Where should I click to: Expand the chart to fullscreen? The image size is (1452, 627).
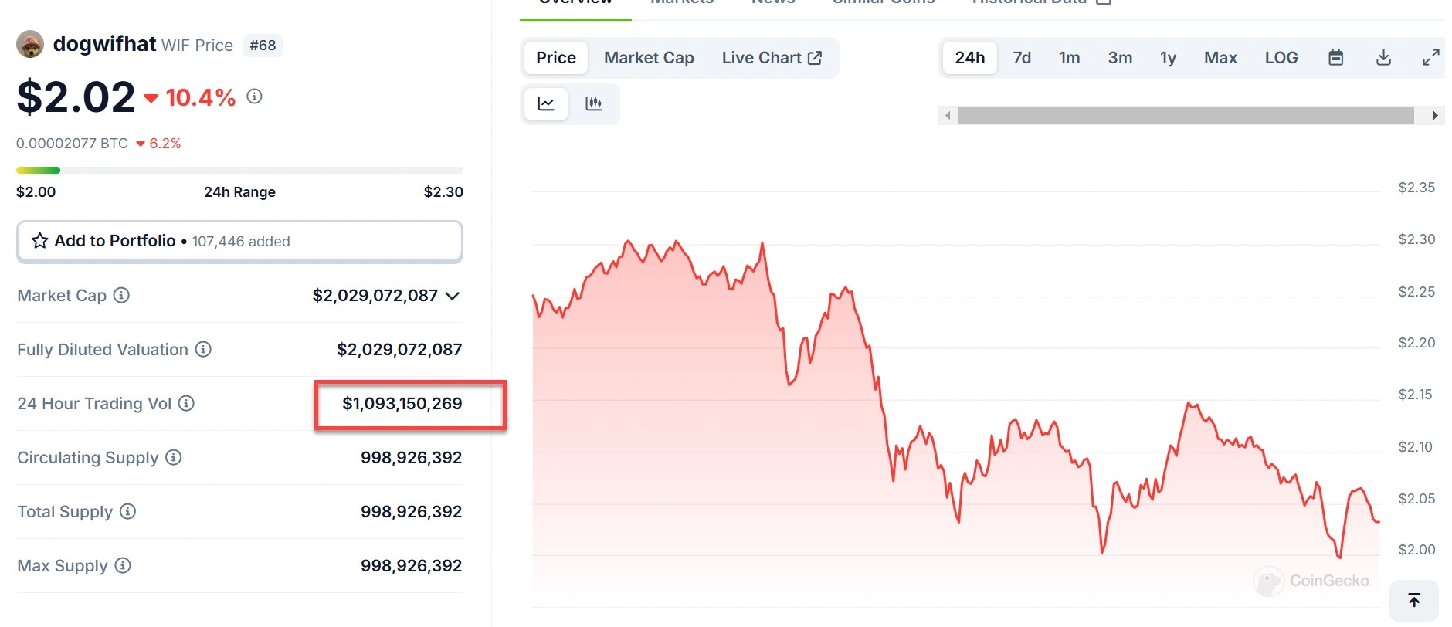tap(1430, 58)
